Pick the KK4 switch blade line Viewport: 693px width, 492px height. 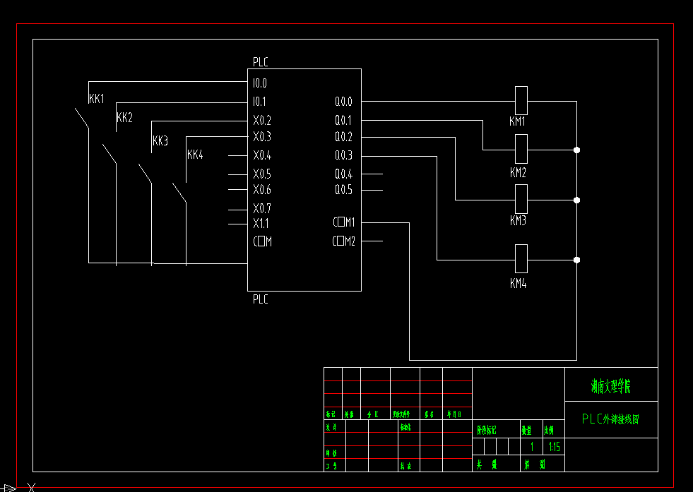tap(179, 193)
